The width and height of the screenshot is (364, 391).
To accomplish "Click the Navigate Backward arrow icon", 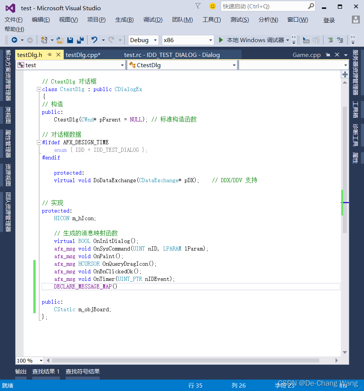I will coord(14,40).
